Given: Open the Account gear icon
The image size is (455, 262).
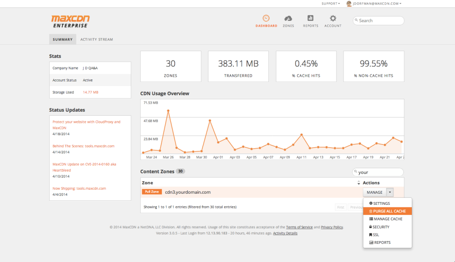Looking at the screenshot, I should click(x=333, y=18).
